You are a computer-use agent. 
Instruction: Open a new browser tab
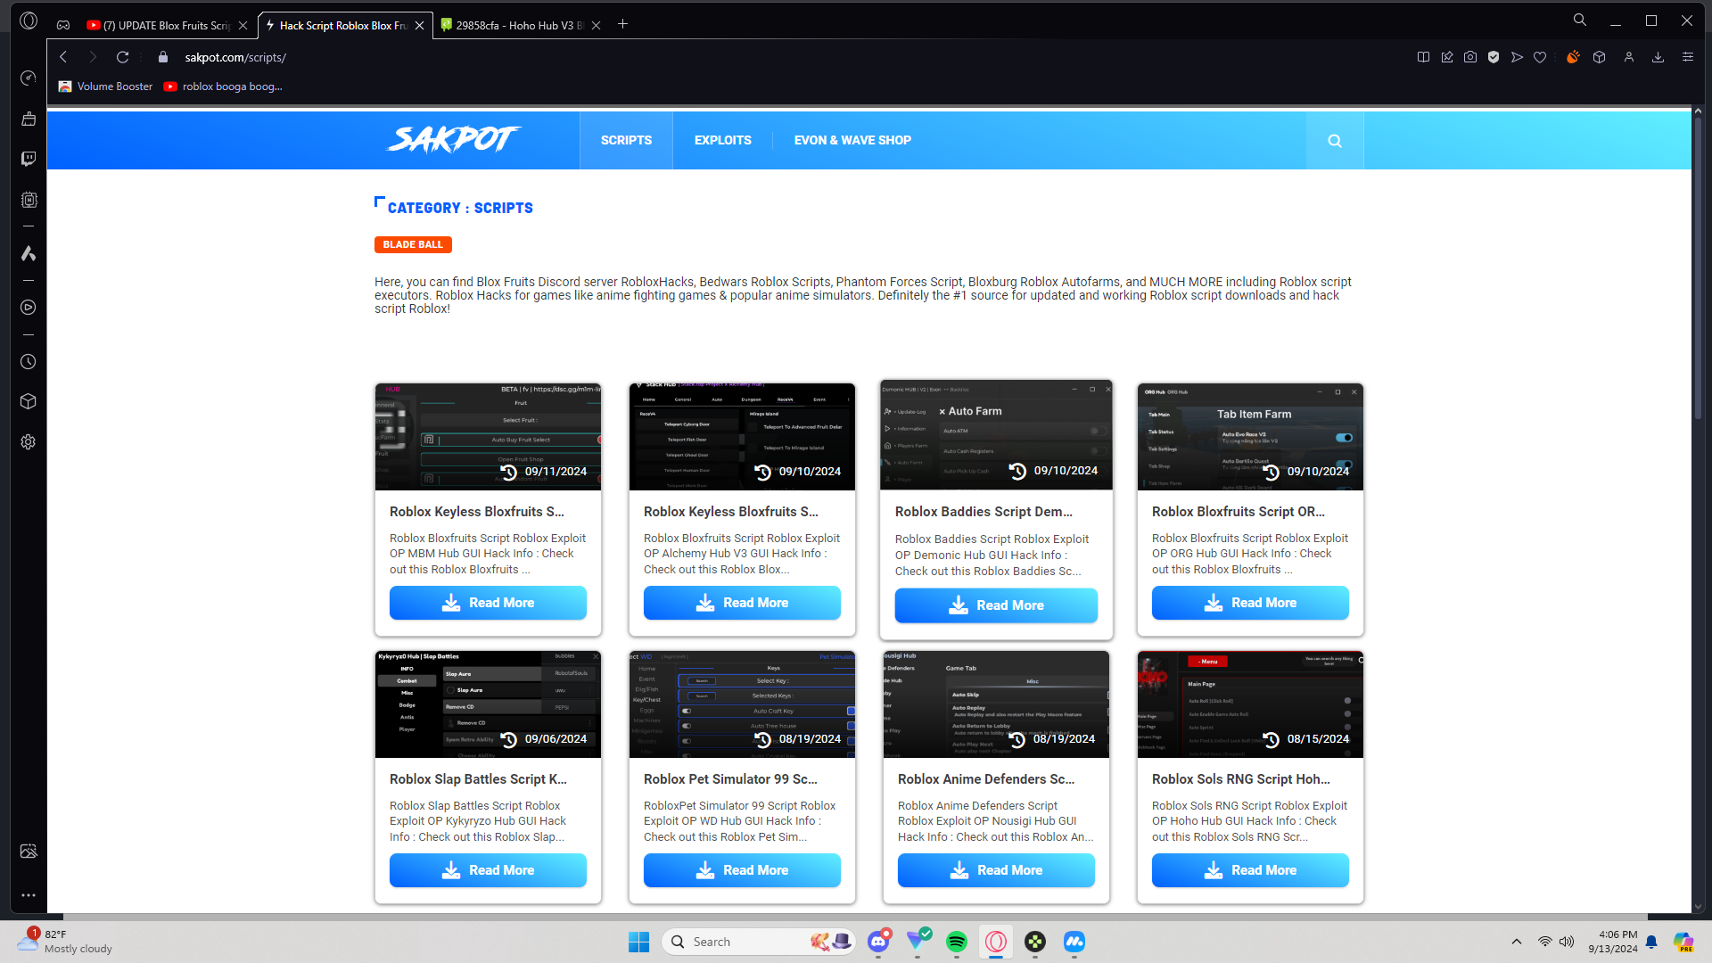click(x=623, y=24)
